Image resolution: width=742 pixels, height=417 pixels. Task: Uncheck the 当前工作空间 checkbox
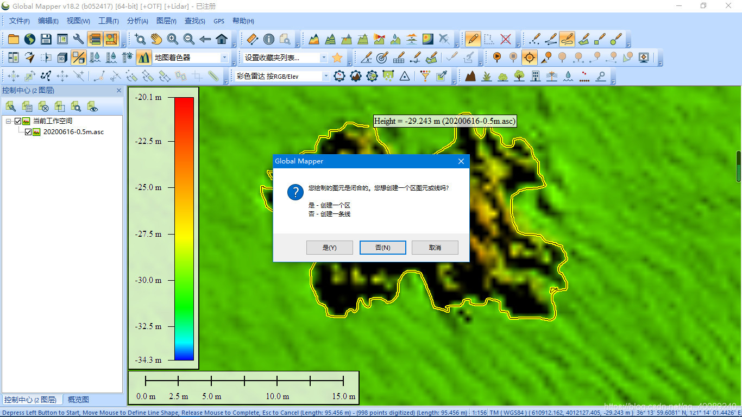pos(18,121)
